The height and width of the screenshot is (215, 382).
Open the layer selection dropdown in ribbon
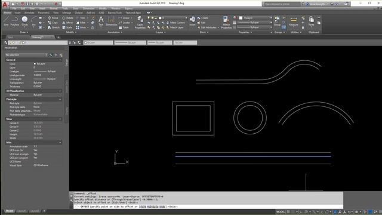pos(167,18)
